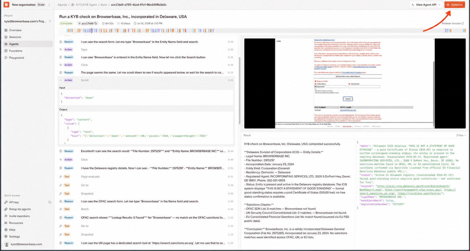Expand the 2 files dropdown
The width and height of the screenshot is (470, 251).
(461, 135)
